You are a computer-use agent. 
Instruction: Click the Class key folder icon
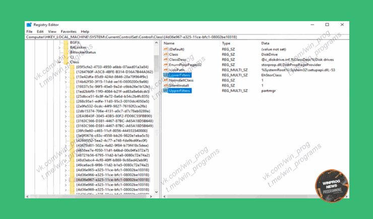pyautogui.click(x=66, y=62)
